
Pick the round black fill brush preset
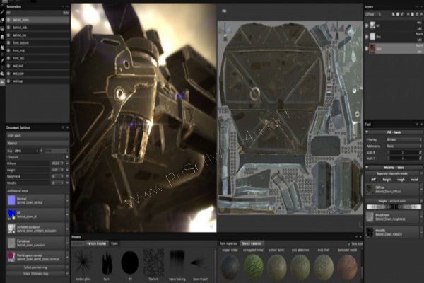pyautogui.click(x=130, y=262)
